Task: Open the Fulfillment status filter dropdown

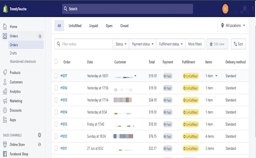Action: click(x=171, y=44)
